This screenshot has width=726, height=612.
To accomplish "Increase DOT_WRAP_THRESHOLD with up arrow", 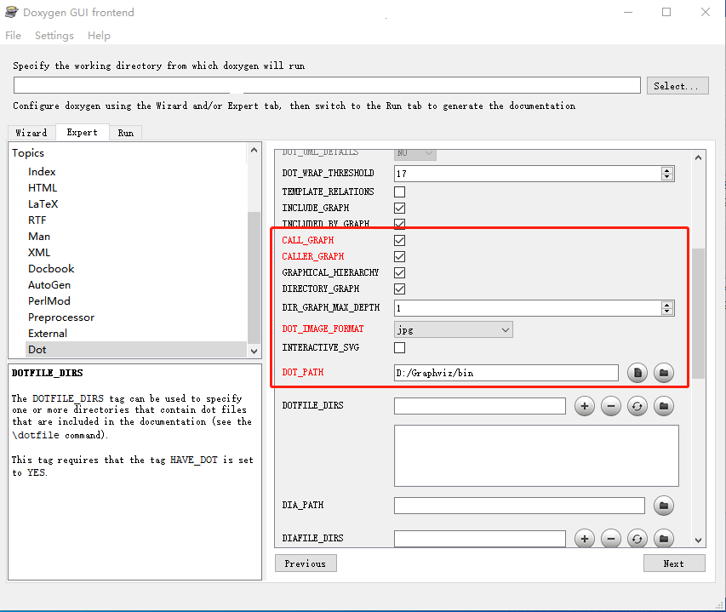I will click(666, 170).
